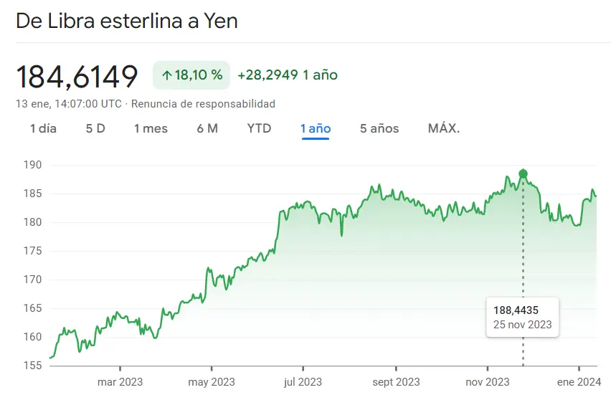
Task: Switch to the 5 años range
Action: 379,129
